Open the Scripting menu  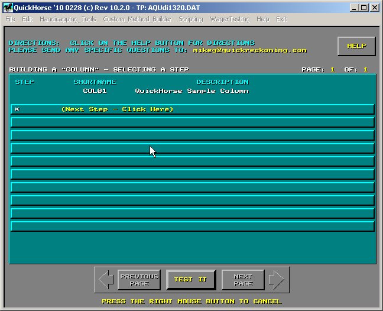pyautogui.click(x=191, y=19)
